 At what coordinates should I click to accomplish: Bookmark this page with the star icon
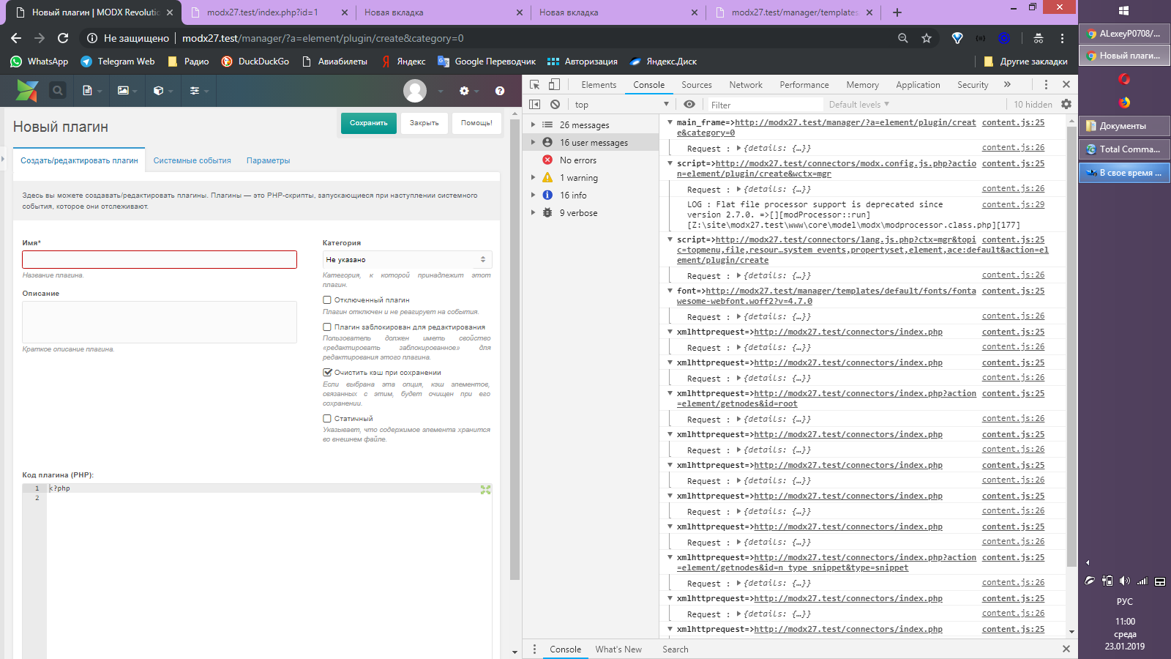[927, 38]
